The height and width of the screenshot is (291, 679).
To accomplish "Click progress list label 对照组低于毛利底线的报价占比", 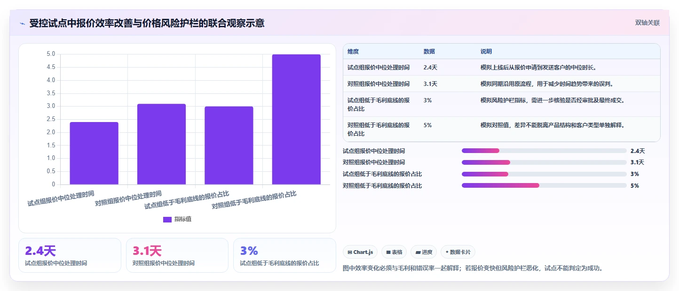I will click(x=382, y=186).
